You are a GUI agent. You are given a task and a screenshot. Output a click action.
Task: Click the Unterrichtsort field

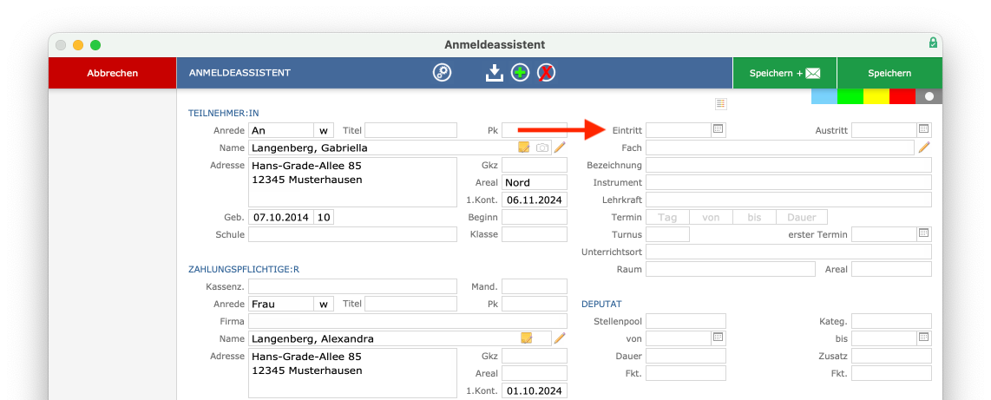point(789,252)
